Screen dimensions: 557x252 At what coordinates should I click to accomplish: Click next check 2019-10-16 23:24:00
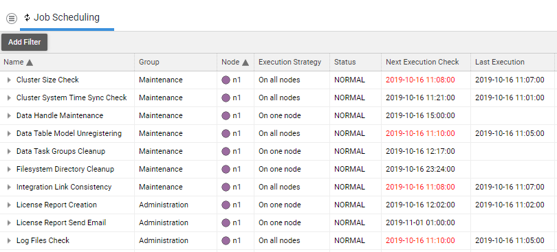pos(420,169)
